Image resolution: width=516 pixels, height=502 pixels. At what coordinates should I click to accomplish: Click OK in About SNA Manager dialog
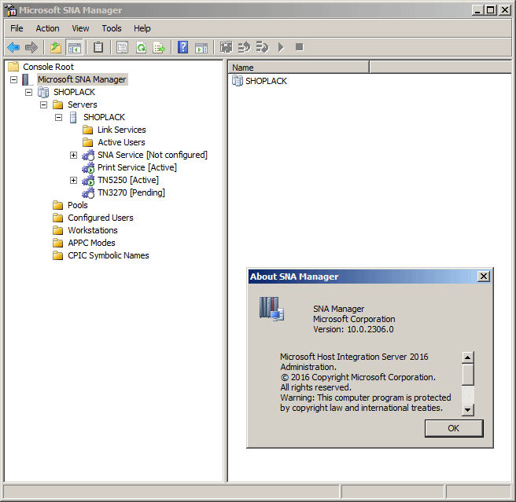tap(454, 428)
